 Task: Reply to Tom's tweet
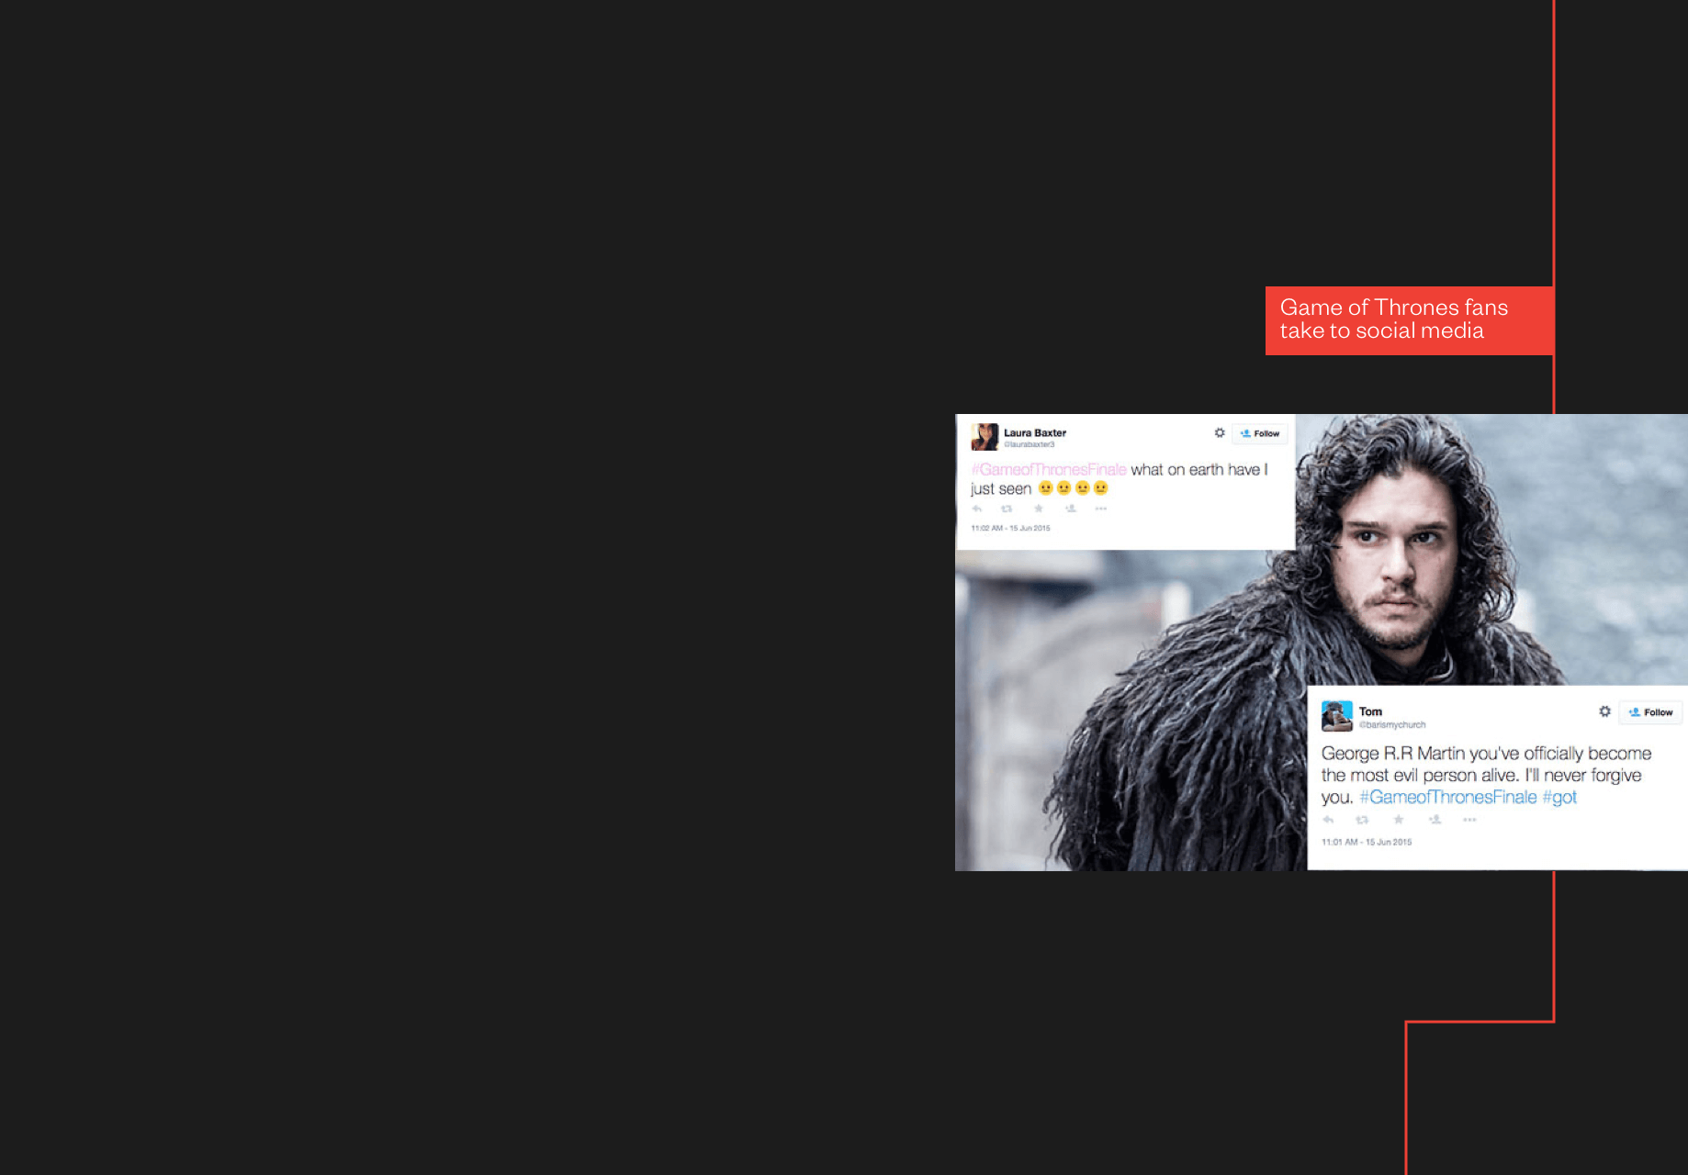pyautogui.click(x=1328, y=820)
